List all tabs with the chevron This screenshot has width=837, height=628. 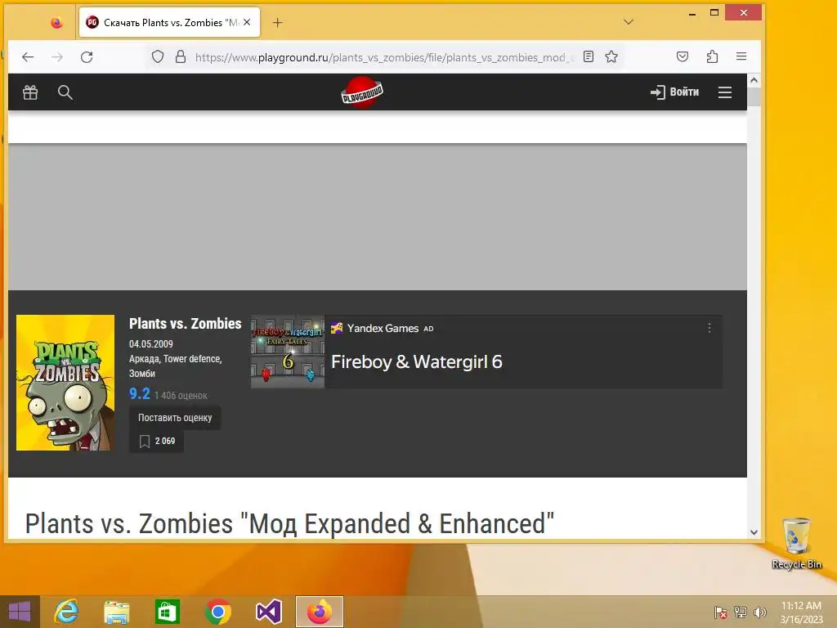[629, 22]
